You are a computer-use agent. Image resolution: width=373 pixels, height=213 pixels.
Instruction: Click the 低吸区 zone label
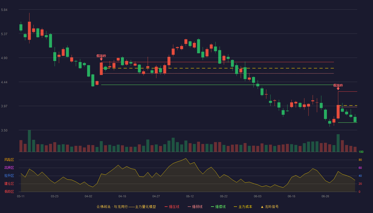coord(9,191)
